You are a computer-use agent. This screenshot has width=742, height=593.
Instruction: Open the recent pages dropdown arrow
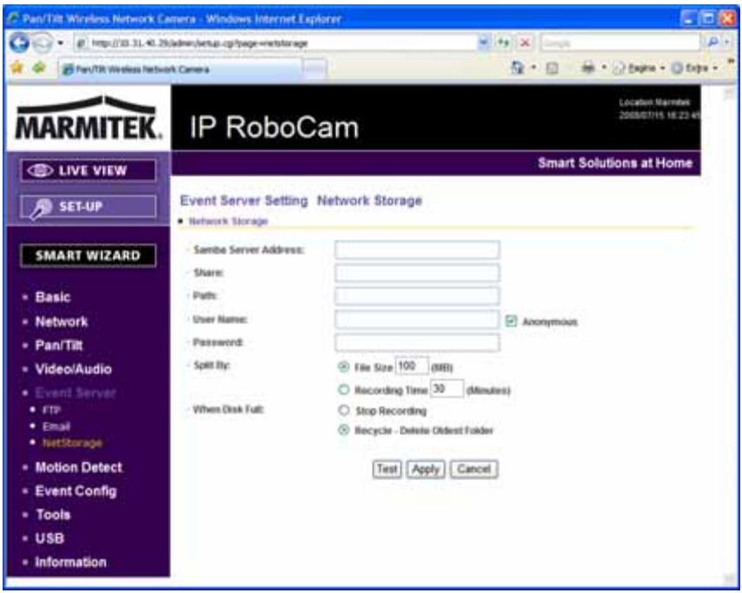61,43
